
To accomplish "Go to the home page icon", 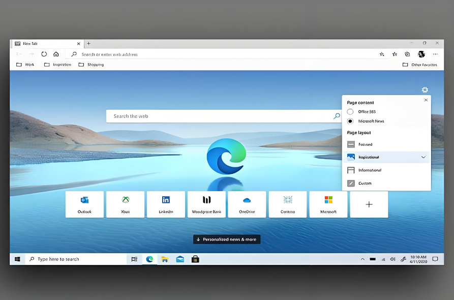I will coord(56,54).
